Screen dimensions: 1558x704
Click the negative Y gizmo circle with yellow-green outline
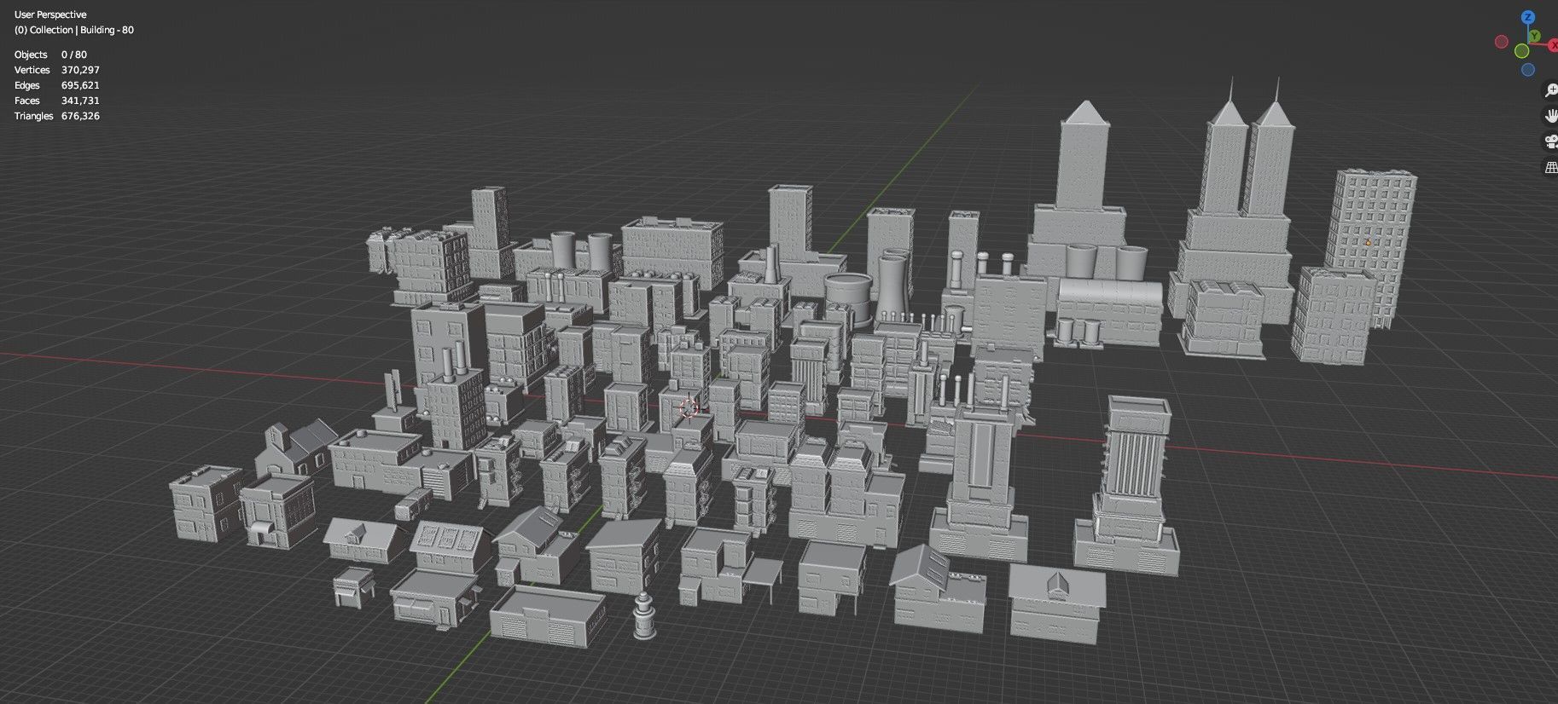pyautogui.click(x=1521, y=51)
